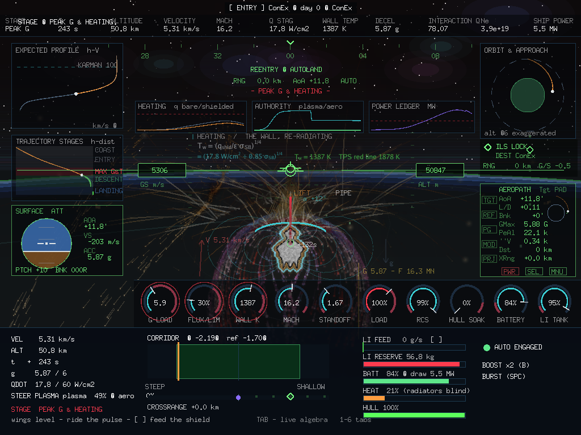Click the red LI RESERVE bar
The height and width of the screenshot is (435, 581).
[414, 364]
